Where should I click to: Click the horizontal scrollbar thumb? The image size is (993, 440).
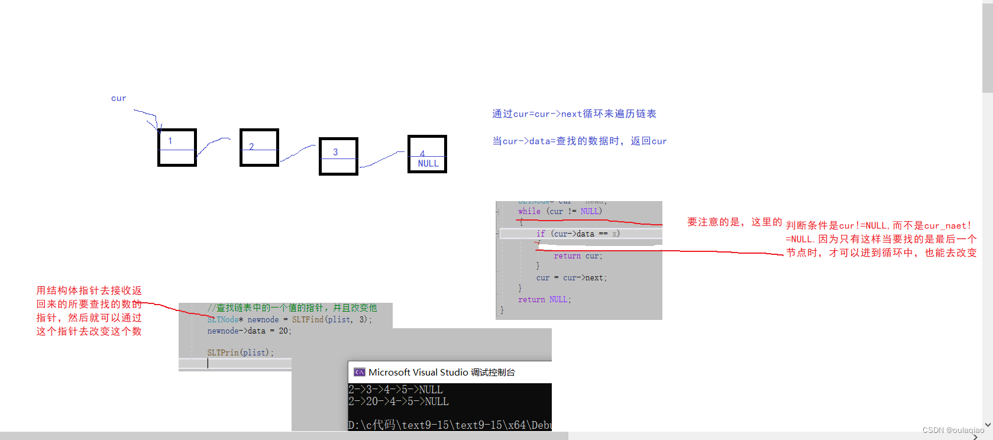pos(284,436)
